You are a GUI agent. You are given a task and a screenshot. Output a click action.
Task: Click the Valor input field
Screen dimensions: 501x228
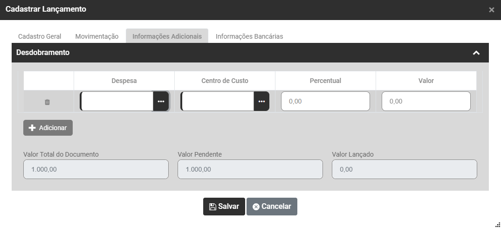pyautogui.click(x=426, y=101)
